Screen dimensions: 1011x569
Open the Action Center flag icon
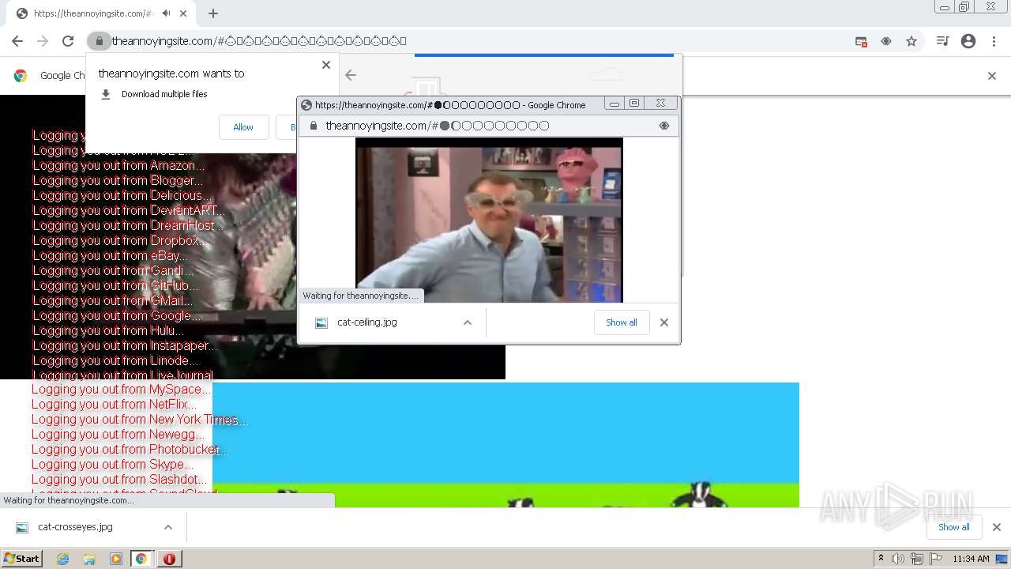coord(936,559)
